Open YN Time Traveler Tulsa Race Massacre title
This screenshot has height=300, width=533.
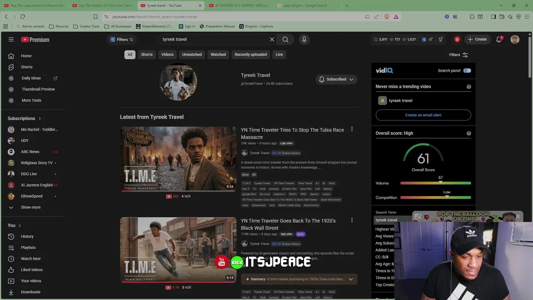pyautogui.click(x=292, y=133)
